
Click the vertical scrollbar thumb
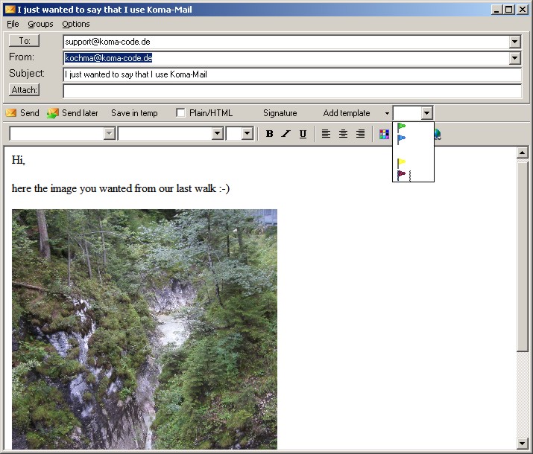point(522,256)
